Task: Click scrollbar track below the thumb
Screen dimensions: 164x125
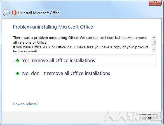Action: point(154,46)
